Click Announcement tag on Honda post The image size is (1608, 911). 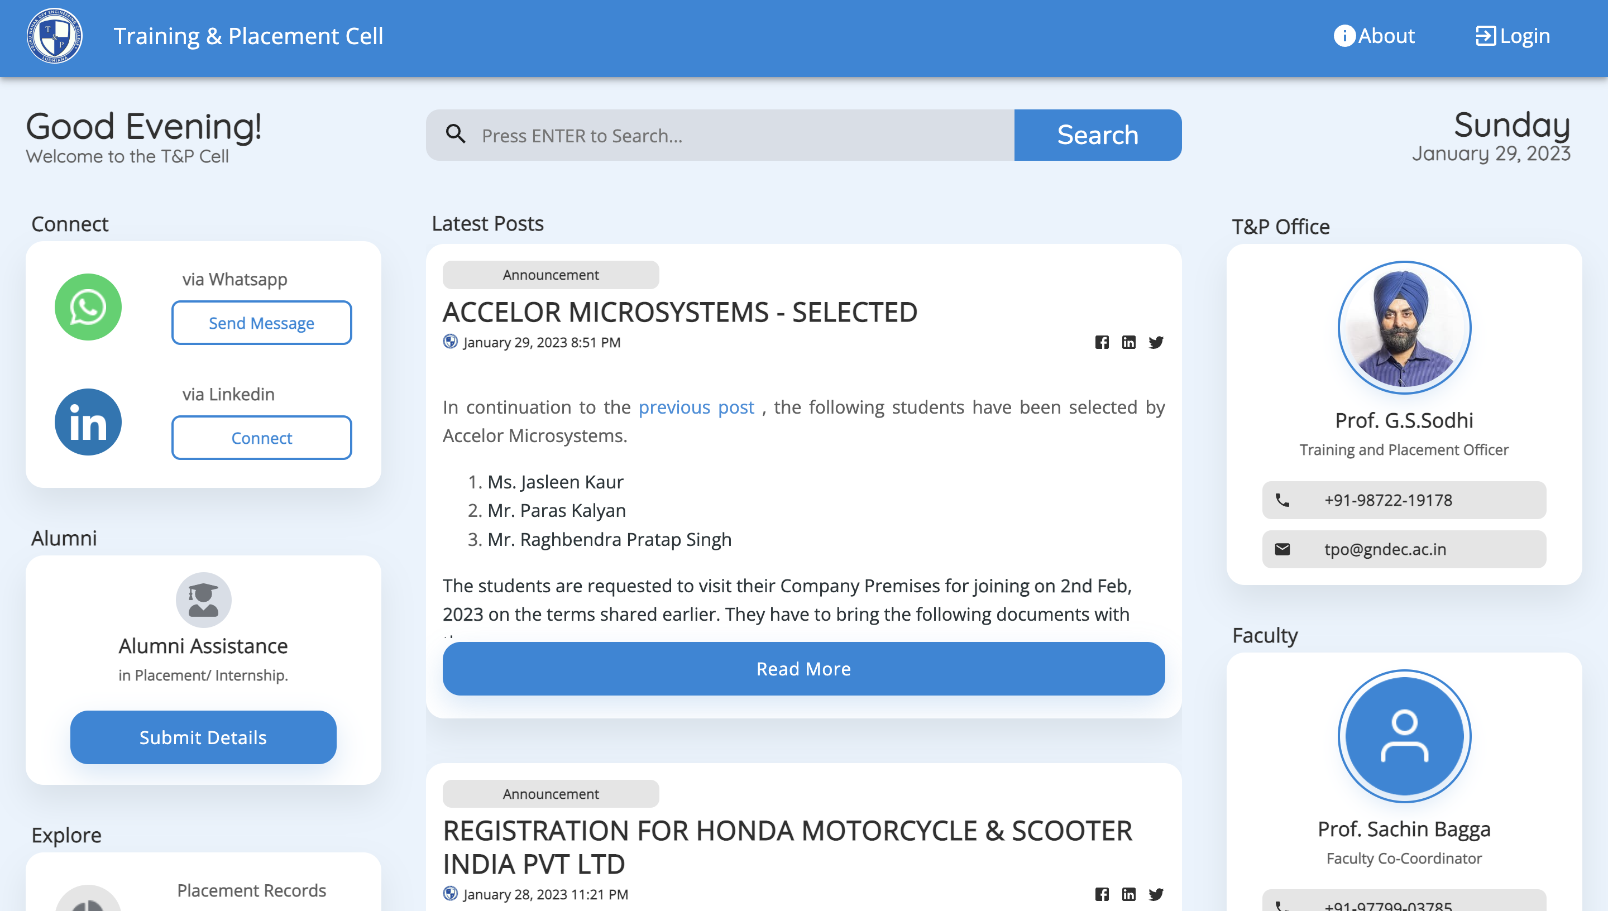point(551,793)
